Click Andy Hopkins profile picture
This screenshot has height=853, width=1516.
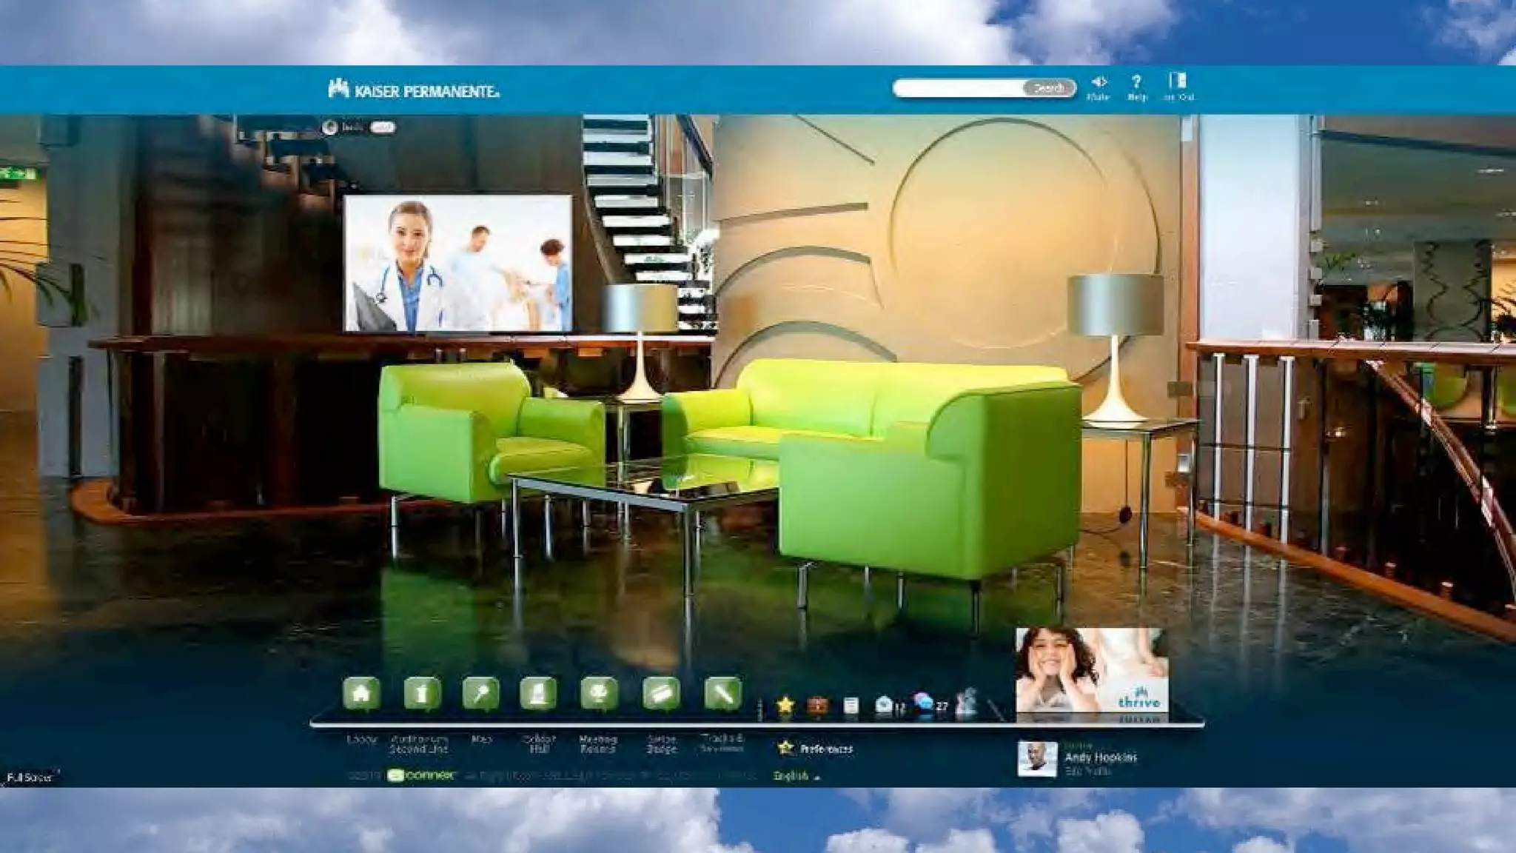coord(1036,758)
